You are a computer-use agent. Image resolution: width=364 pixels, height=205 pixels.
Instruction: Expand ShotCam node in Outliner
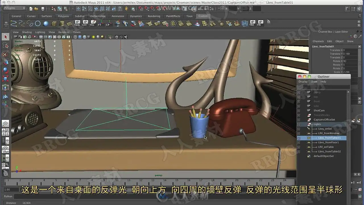[299, 111]
